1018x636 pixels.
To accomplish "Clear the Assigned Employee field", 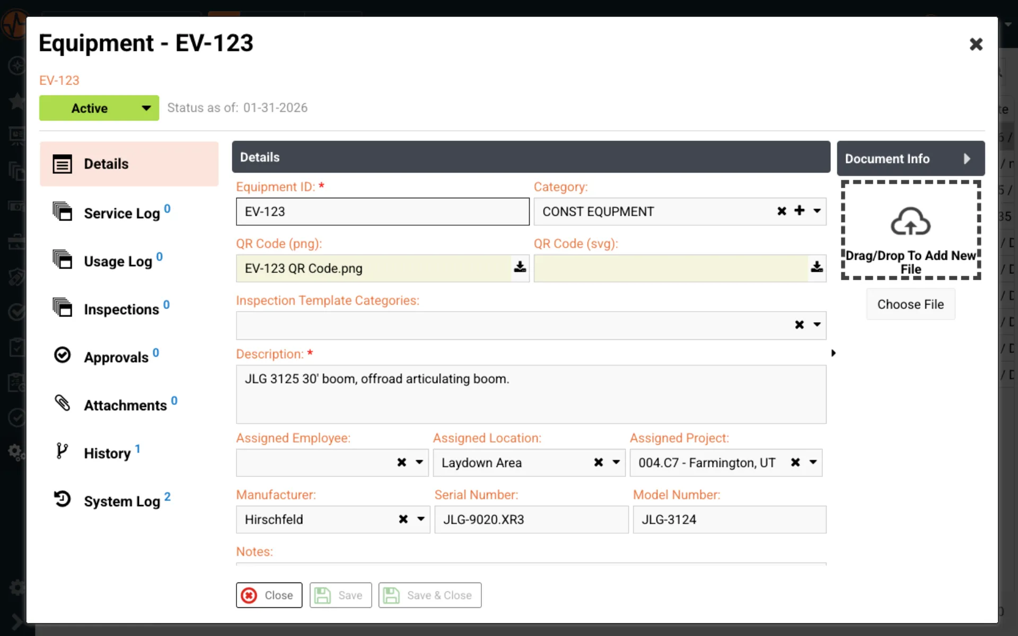I will click(402, 462).
